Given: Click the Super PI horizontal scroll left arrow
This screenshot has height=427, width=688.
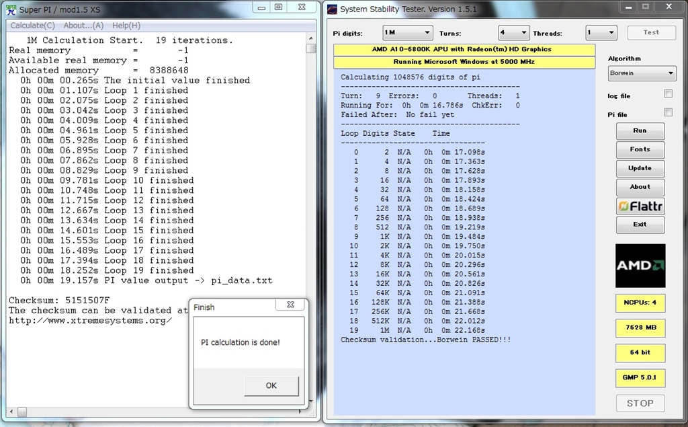Looking at the screenshot, I should [11, 412].
